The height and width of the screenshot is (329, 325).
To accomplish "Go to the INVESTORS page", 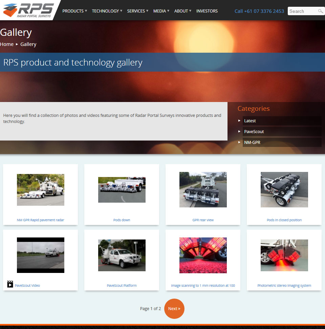I will coord(207,11).
